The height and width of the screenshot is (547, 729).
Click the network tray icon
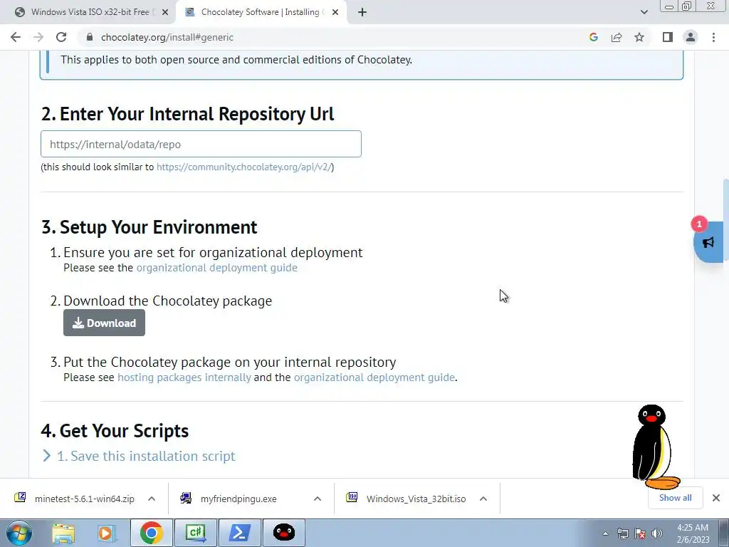coord(623,533)
